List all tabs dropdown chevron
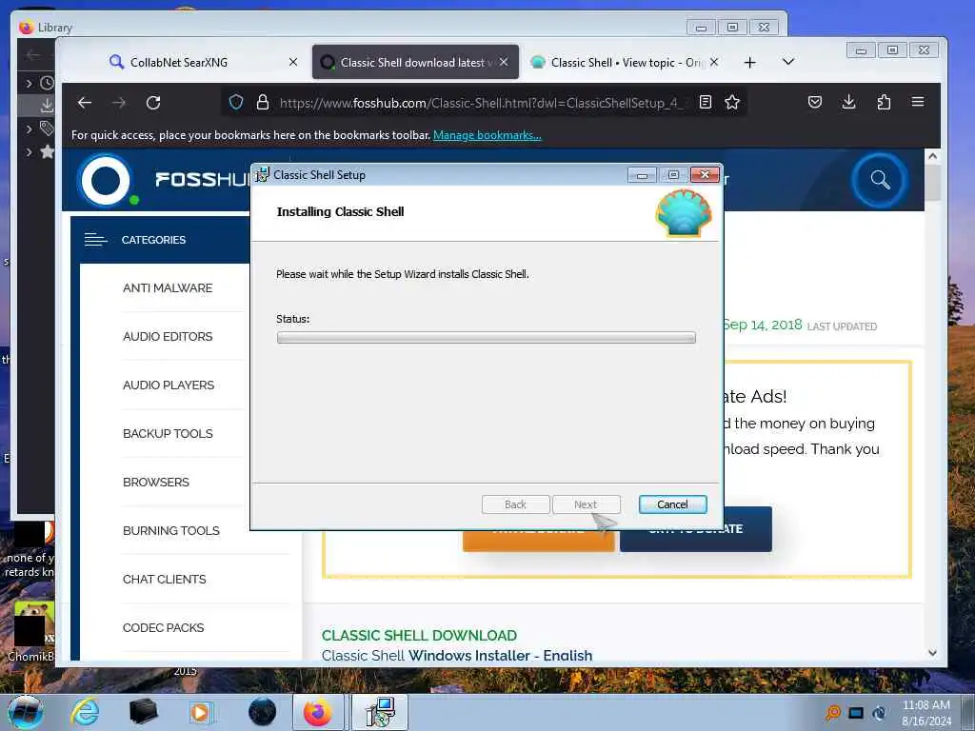 click(787, 62)
